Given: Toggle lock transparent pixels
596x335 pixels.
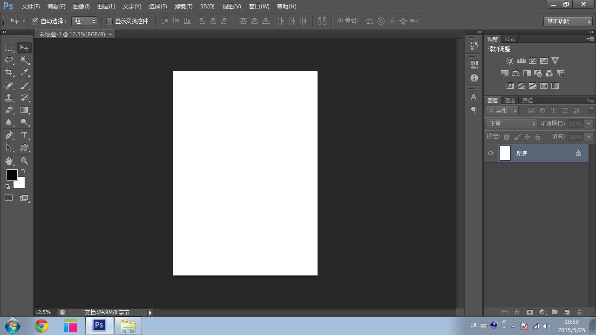Looking at the screenshot, I should click(x=507, y=137).
